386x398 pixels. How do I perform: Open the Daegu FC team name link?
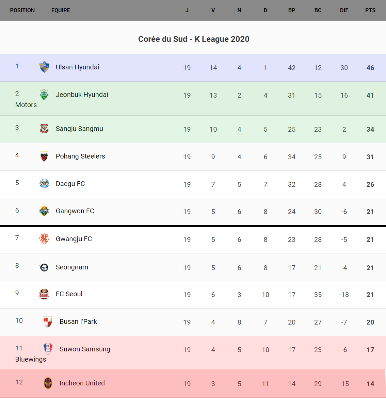tap(70, 184)
